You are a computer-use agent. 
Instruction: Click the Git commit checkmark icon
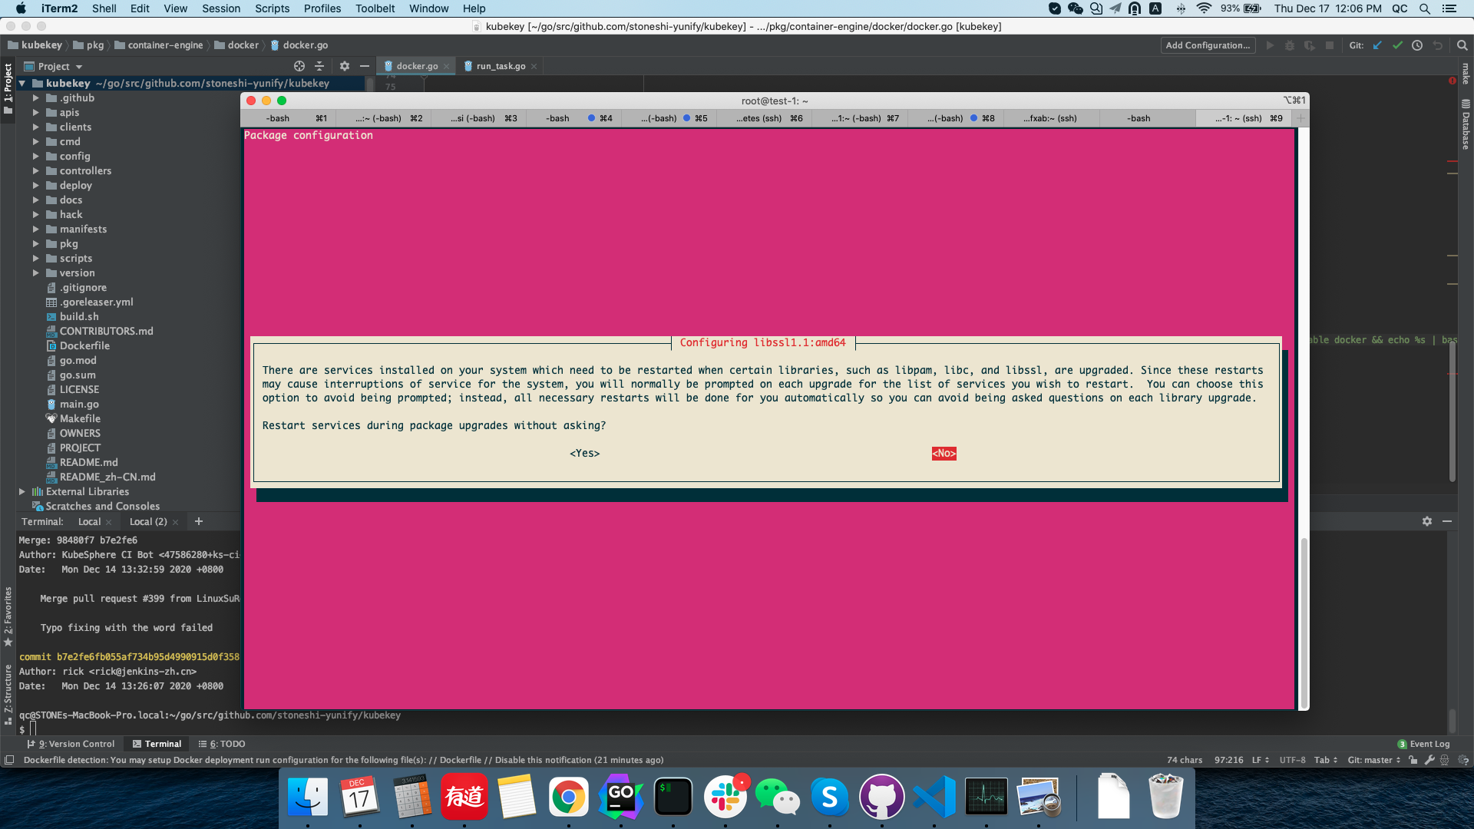point(1397,45)
